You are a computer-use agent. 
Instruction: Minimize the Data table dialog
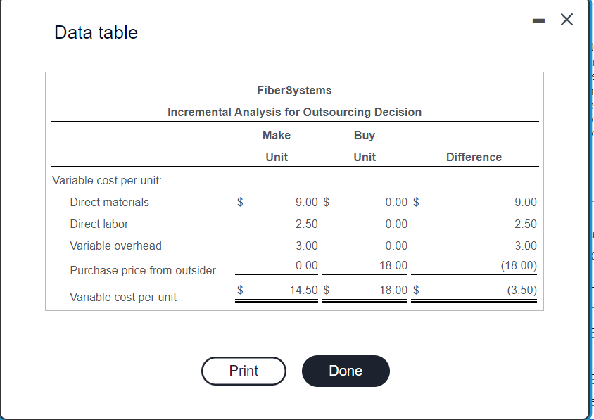coord(538,19)
